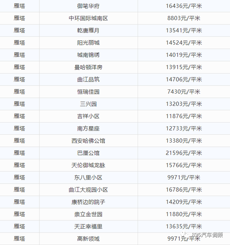
Task: Select the 三兴园 cell
Action: point(88,104)
